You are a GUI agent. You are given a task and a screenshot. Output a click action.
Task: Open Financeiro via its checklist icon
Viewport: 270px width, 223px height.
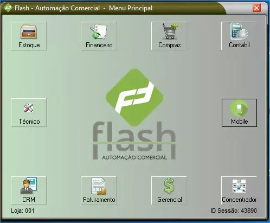(x=99, y=31)
